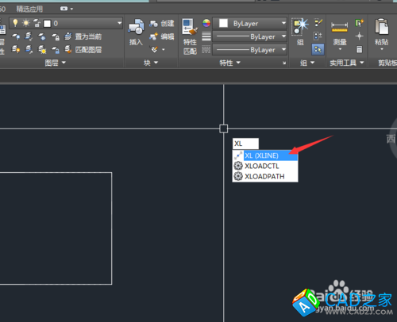
Task: Expand the Layers (图层) panel
Action: click(x=56, y=63)
